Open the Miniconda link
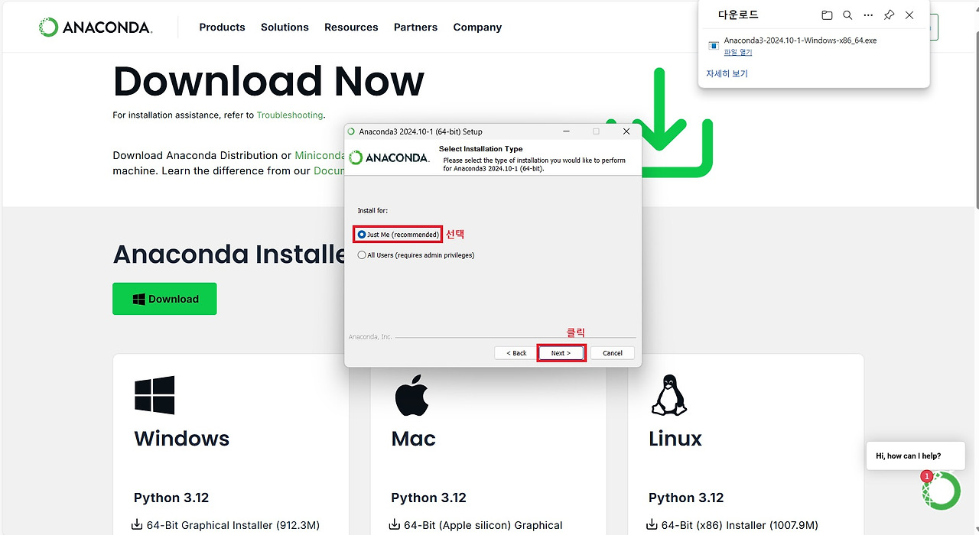Viewport: 979px width, 535px height. [320, 155]
